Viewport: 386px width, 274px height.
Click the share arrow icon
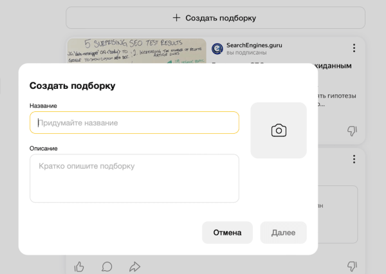tap(134, 266)
